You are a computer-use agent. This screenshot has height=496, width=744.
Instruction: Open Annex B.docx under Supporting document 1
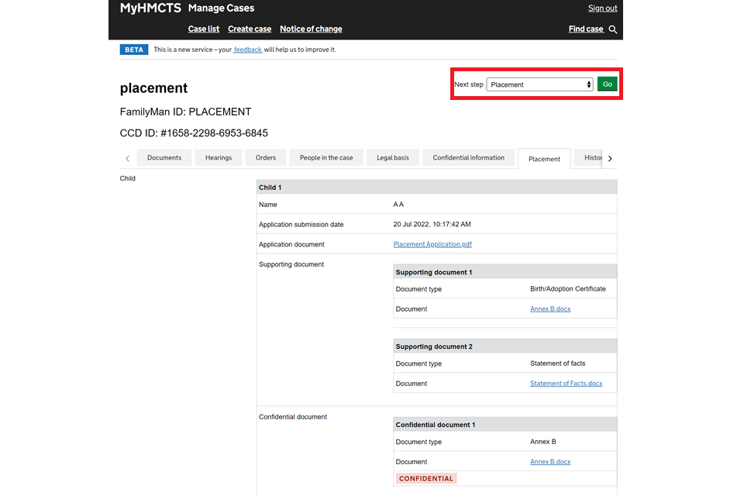(x=550, y=308)
